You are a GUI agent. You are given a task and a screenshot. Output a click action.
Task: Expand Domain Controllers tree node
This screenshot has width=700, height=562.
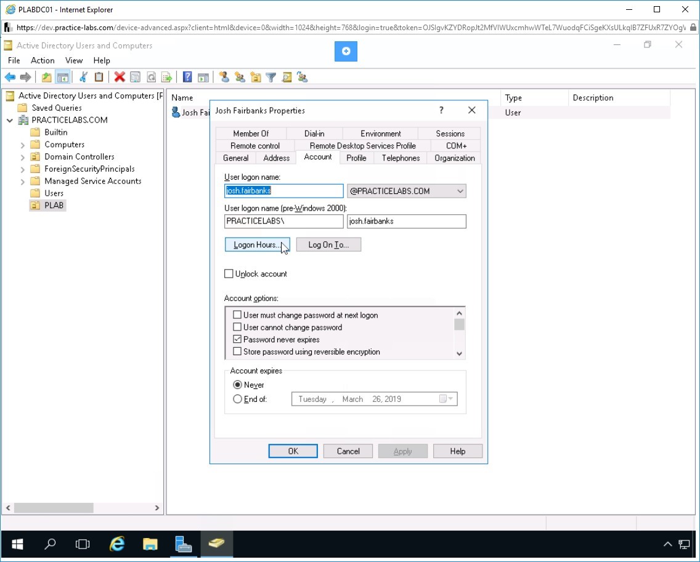[x=22, y=157]
